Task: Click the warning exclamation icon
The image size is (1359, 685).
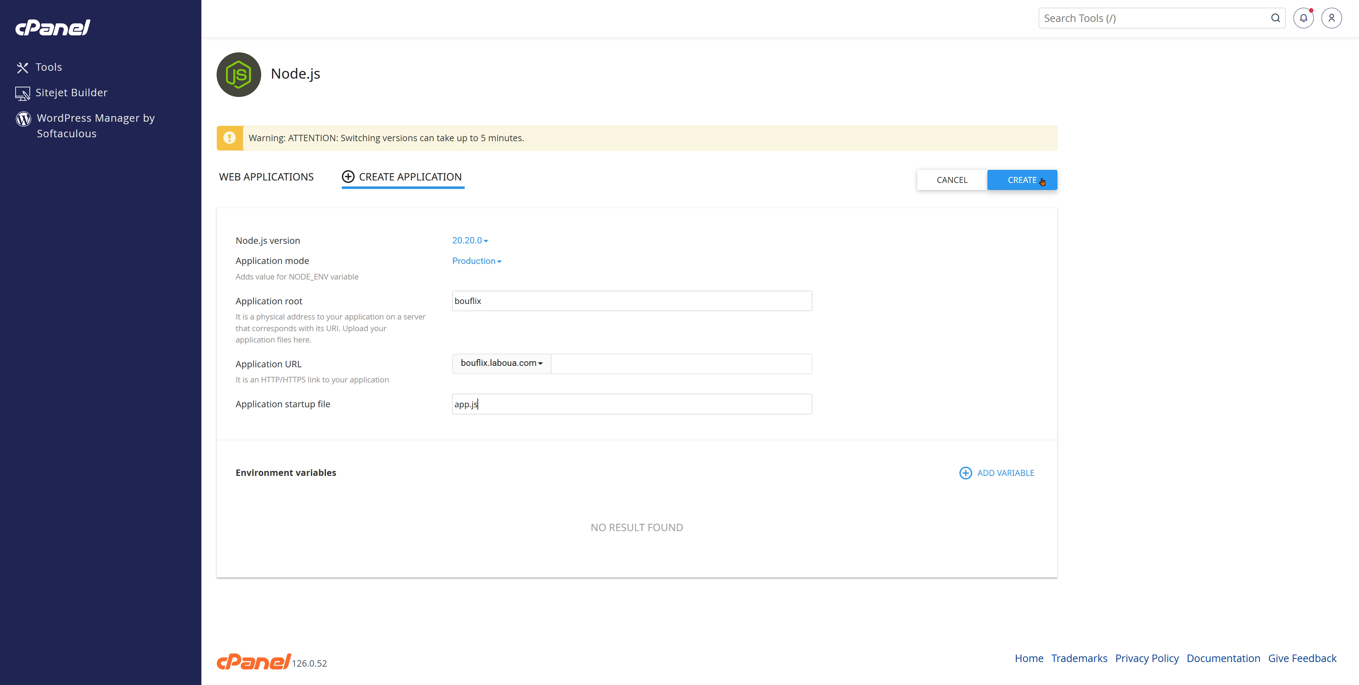Action: pyautogui.click(x=229, y=138)
